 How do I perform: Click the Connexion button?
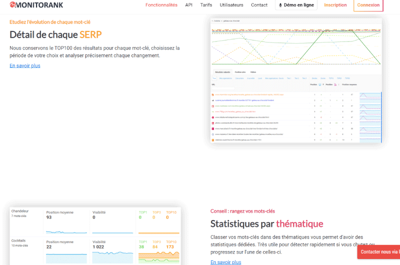click(368, 5)
